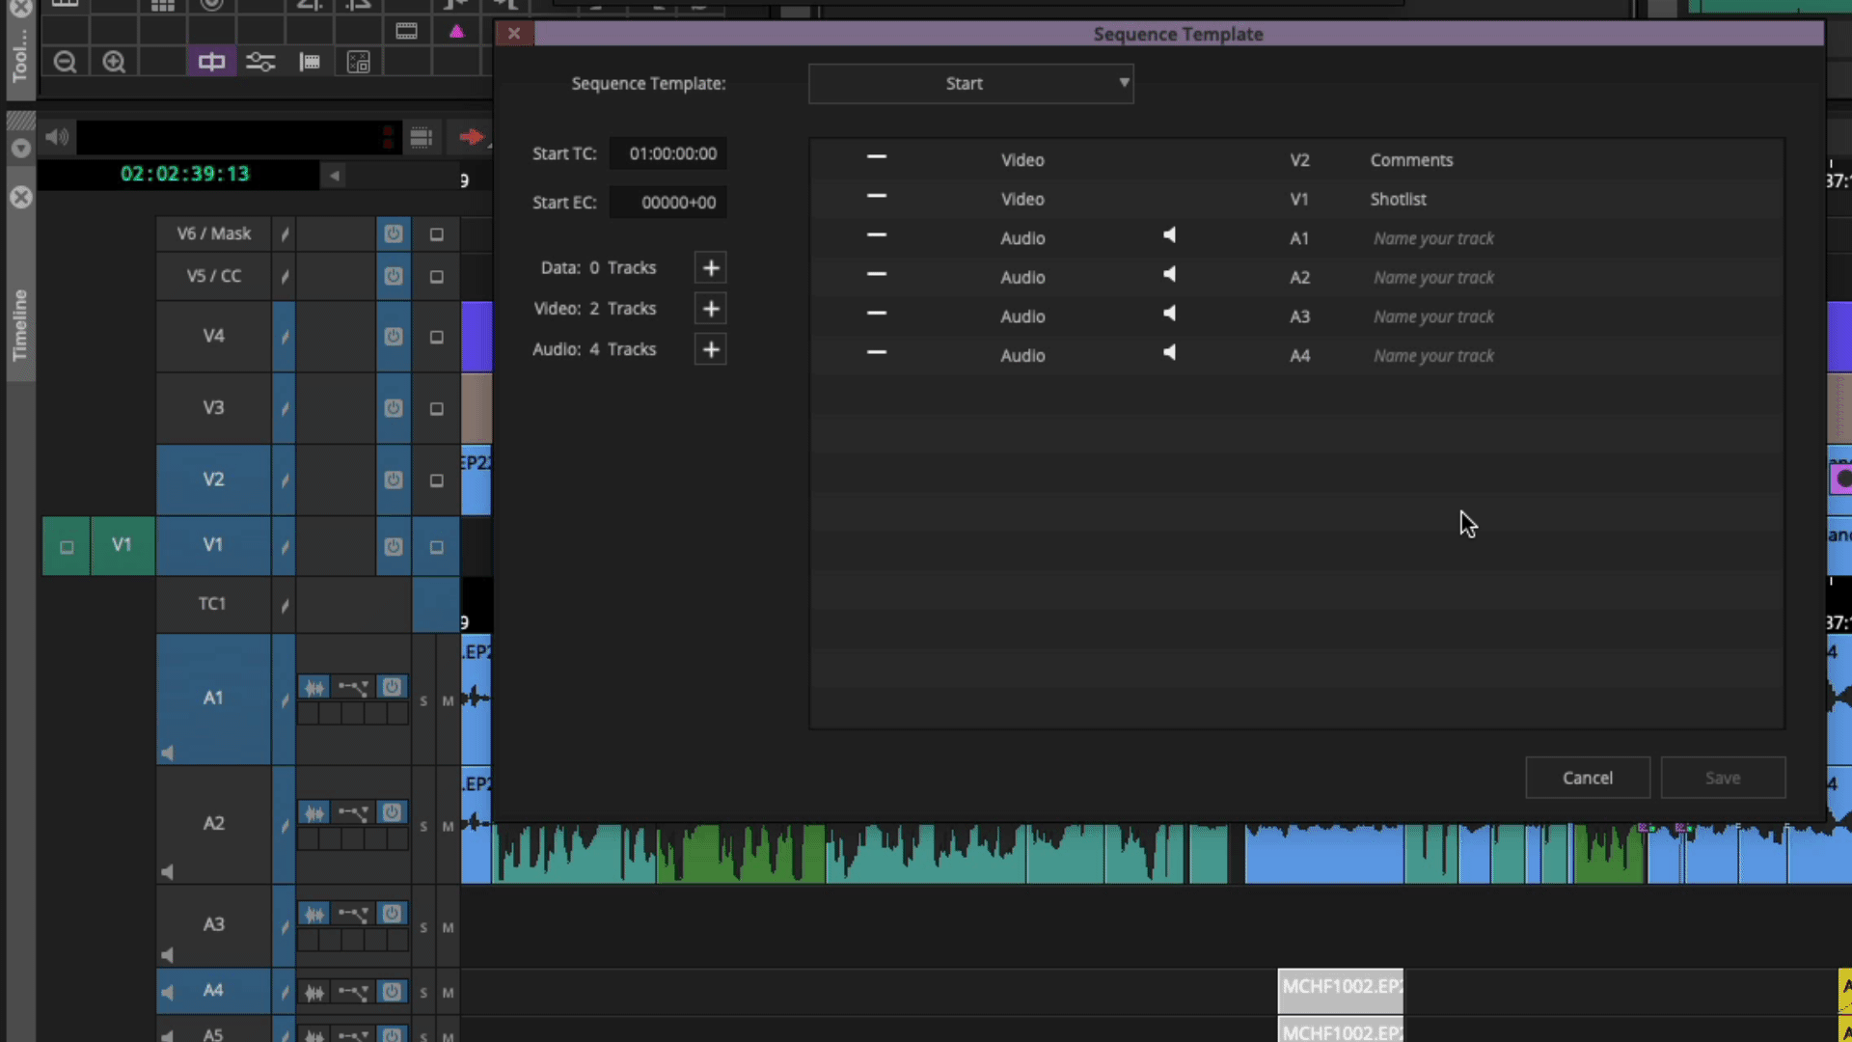Screen dimensions: 1852x1042
Task: Open the audio sliders effect icon
Action: click(x=260, y=61)
